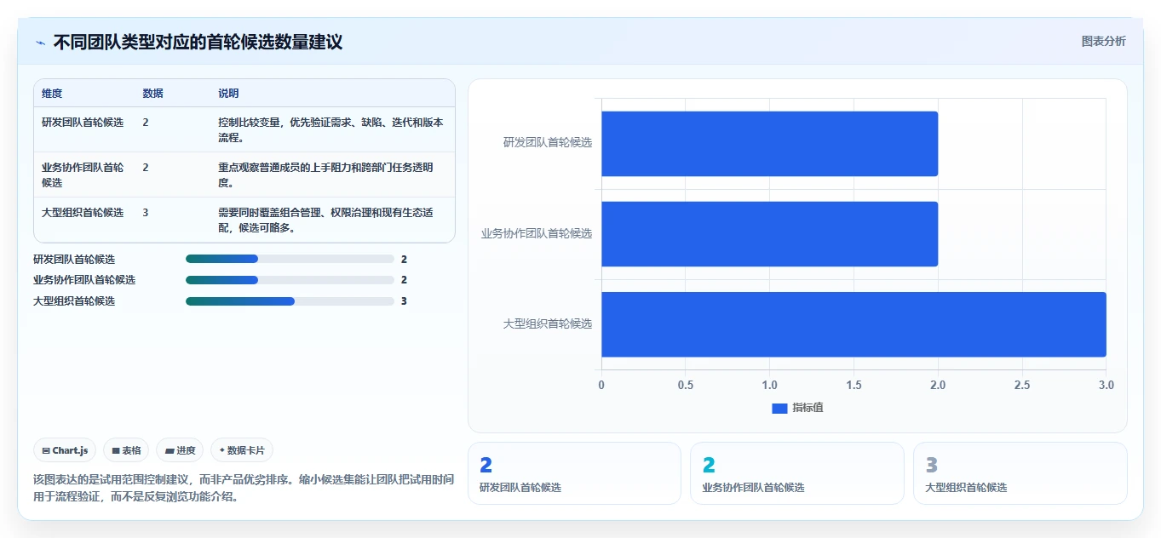Click the 1.5 tick on chart axis

coord(854,385)
